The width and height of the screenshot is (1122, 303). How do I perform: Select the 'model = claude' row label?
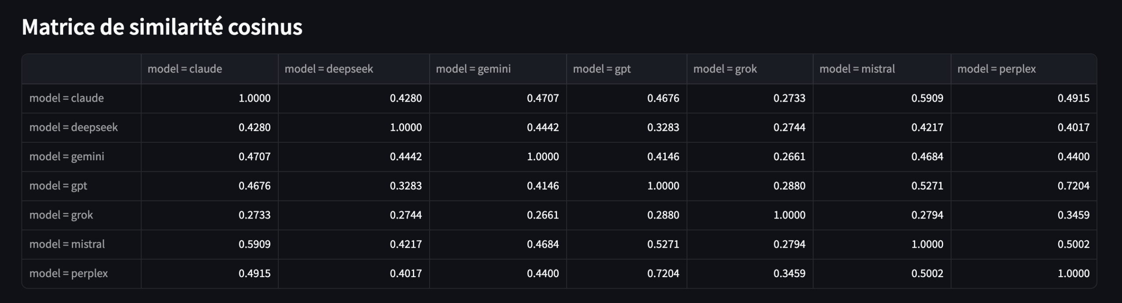point(67,98)
